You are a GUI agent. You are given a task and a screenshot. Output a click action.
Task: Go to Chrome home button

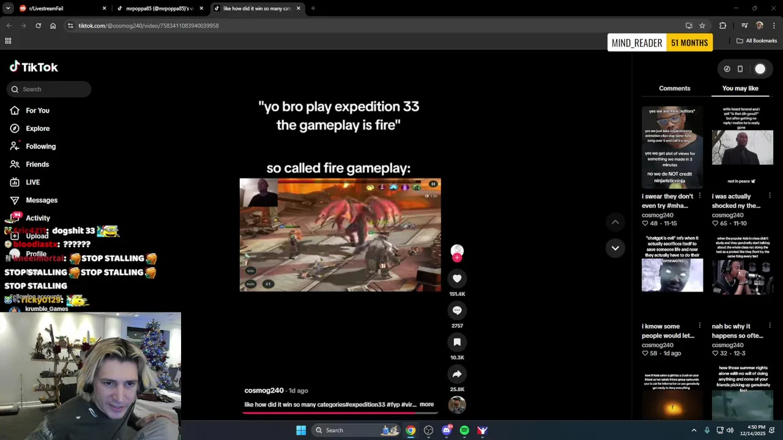coord(53,26)
